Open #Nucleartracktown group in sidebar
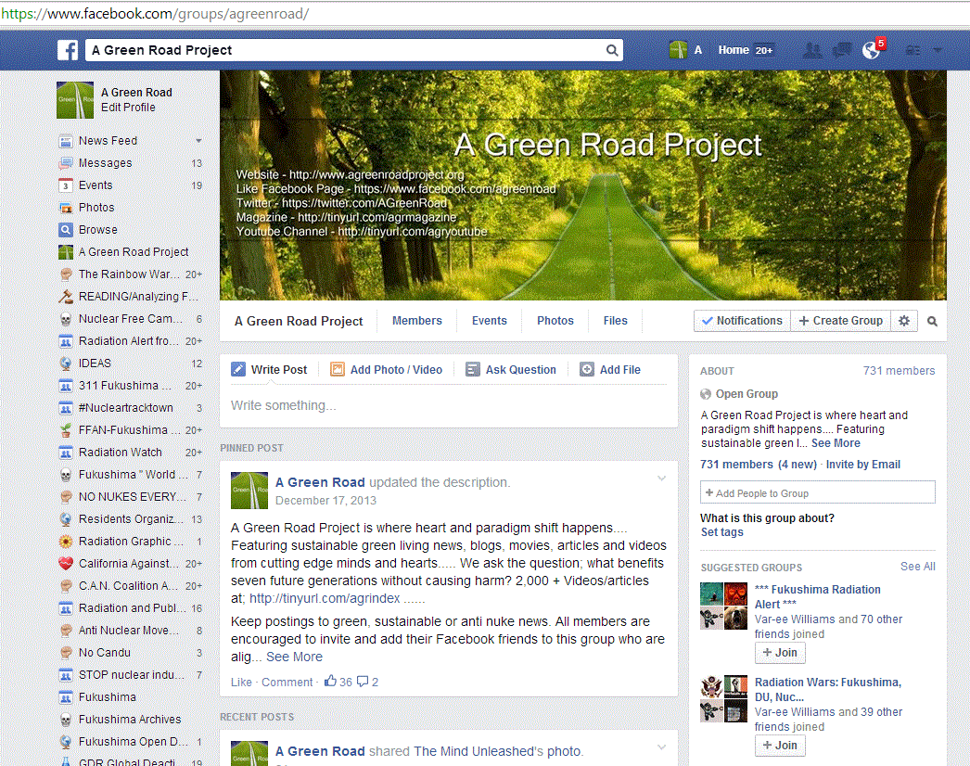The height and width of the screenshot is (766, 970). (x=125, y=408)
